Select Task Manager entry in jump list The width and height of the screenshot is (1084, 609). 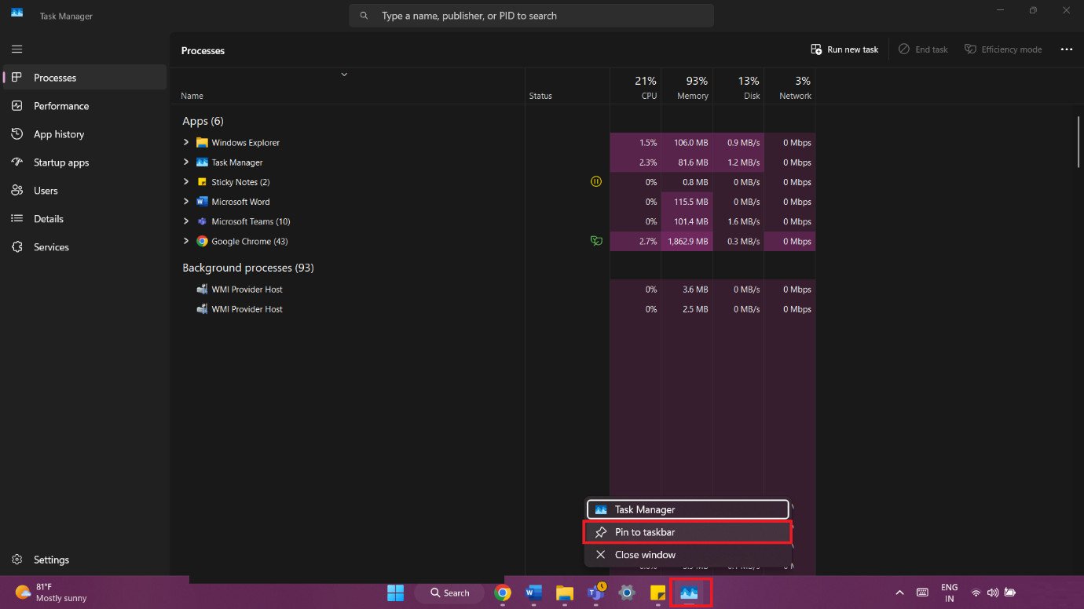[687, 509]
